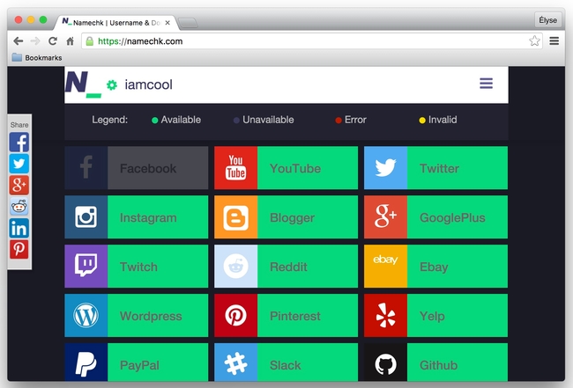The width and height of the screenshot is (573, 388).
Task: Share on Twitter from the sidebar
Action: [x=19, y=164]
